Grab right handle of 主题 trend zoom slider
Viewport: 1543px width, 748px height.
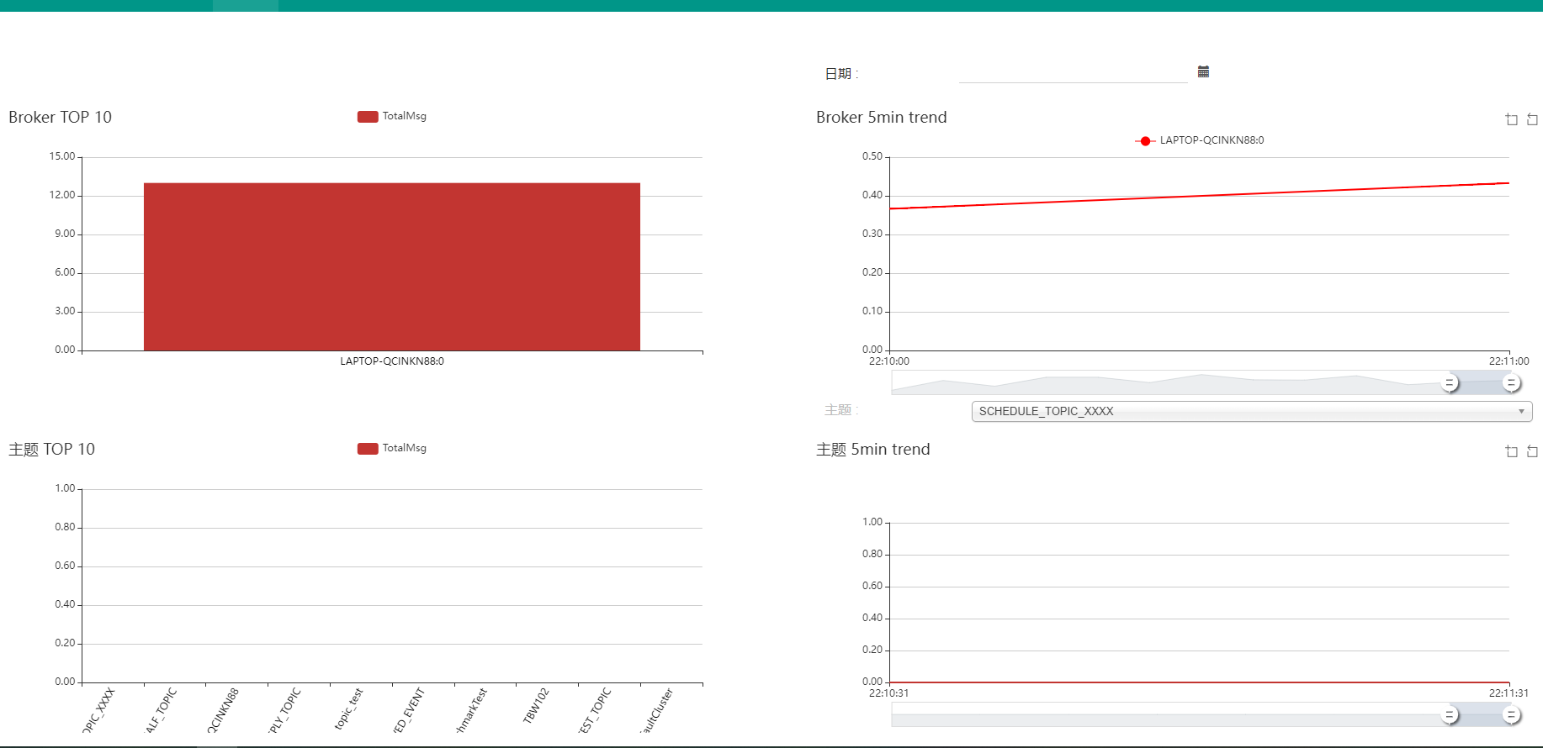(1511, 715)
